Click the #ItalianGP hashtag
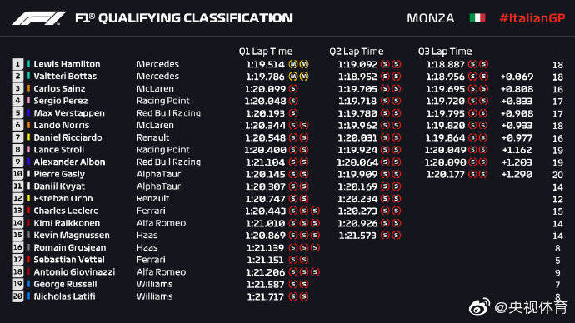The image size is (575, 323). (532, 18)
